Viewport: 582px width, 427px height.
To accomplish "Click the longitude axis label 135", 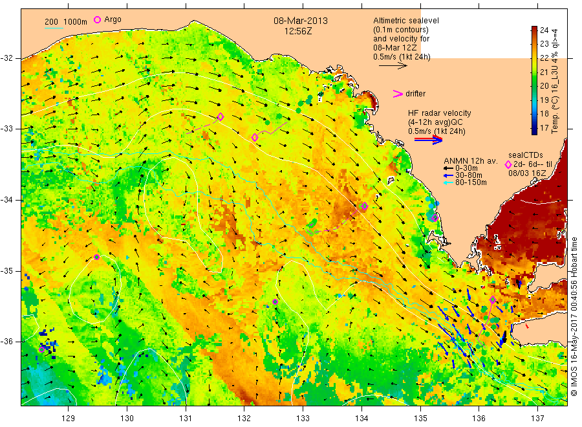I will tap(420, 419).
